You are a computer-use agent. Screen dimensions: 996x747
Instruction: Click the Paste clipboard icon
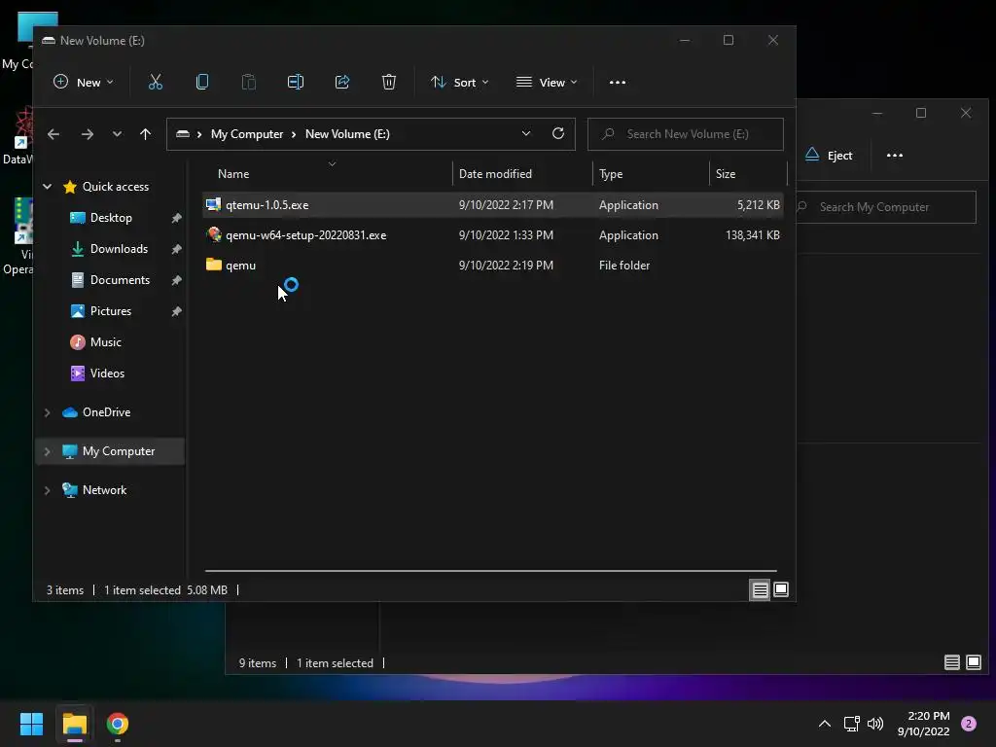pyautogui.click(x=248, y=82)
